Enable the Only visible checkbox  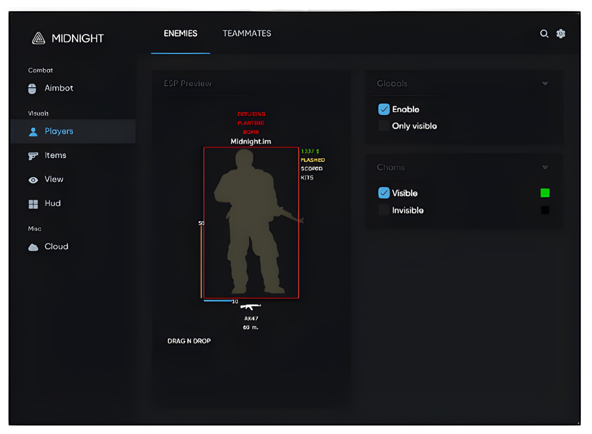tap(384, 126)
